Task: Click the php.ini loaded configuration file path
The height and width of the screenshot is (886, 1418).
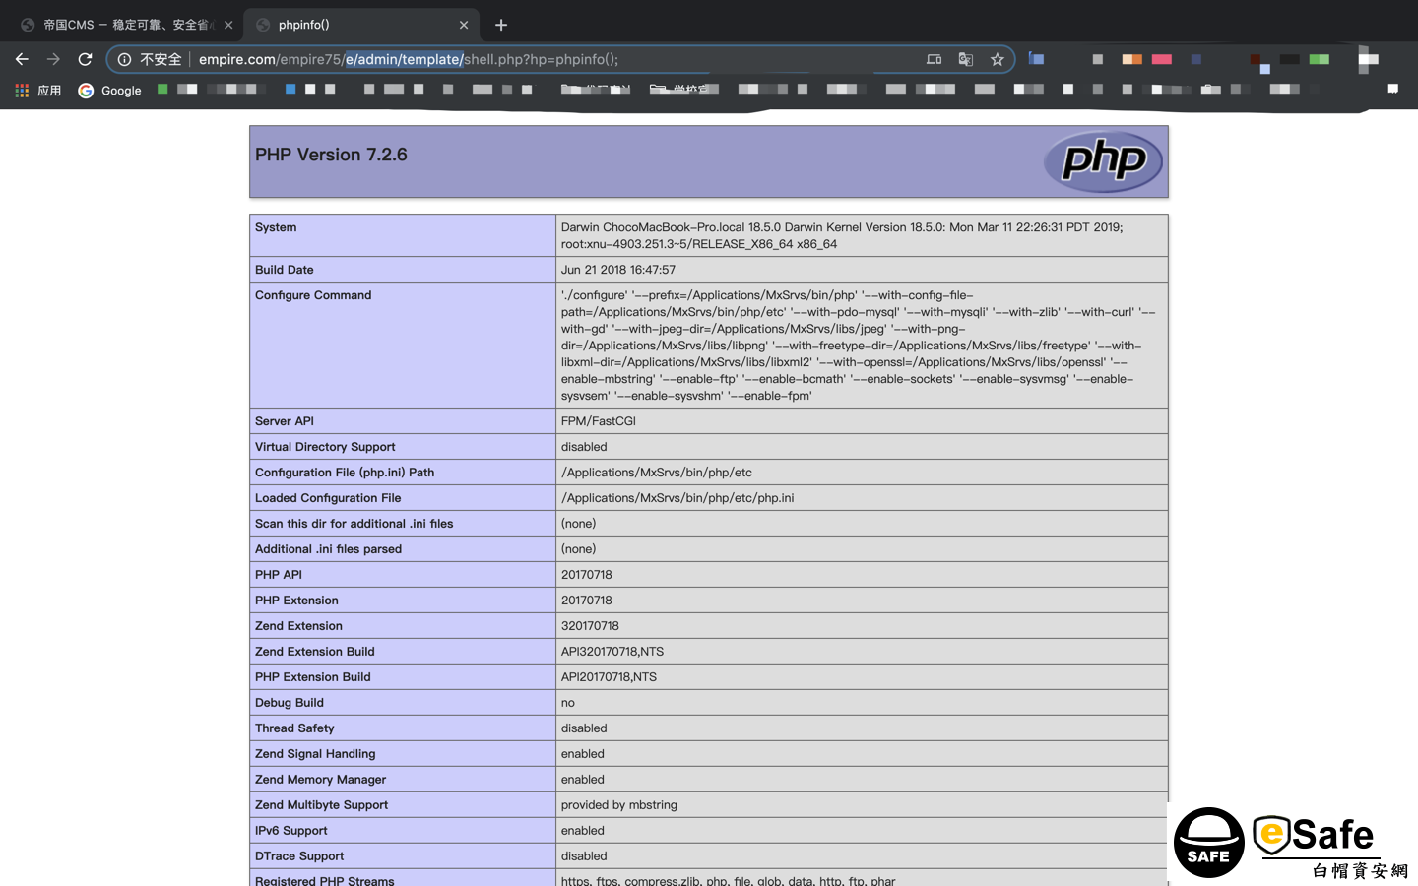Action: pyautogui.click(x=677, y=498)
